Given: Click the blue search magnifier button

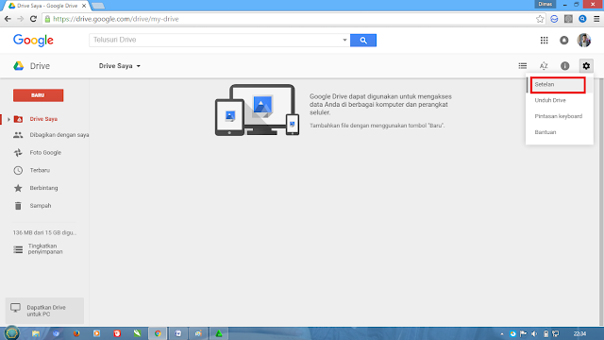Looking at the screenshot, I should (x=363, y=40).
